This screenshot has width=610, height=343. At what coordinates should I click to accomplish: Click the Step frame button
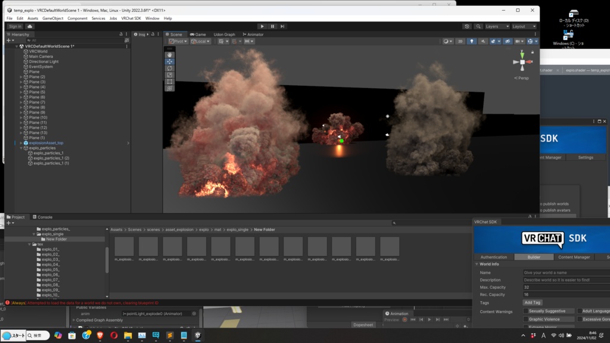(x=282, y=26)
